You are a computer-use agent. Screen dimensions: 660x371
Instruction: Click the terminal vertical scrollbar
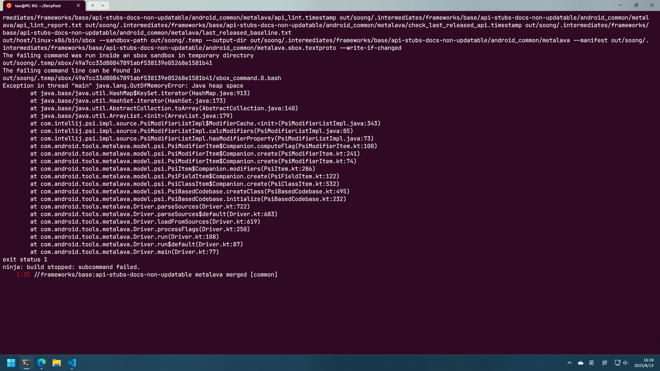coord(658,182)
